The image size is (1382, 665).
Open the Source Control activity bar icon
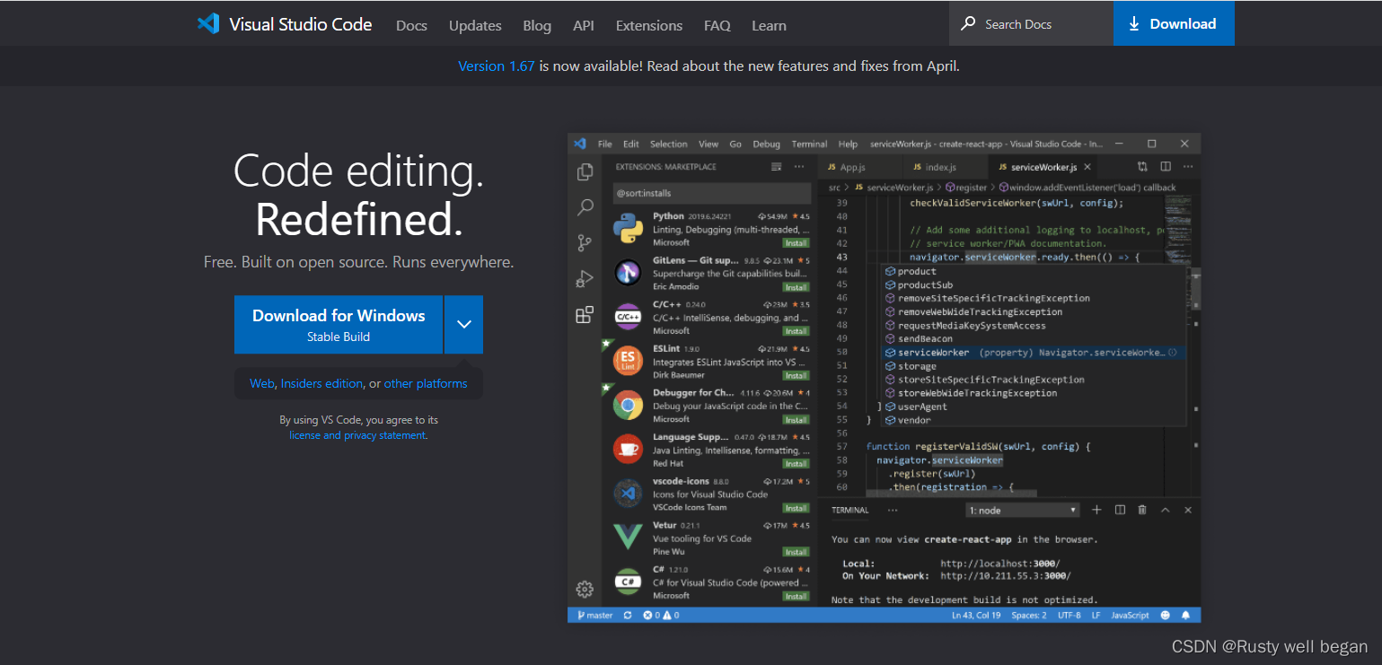click(585, 242)
